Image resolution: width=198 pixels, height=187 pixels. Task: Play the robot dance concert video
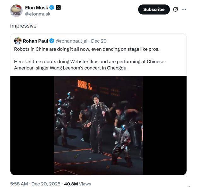point(98,125)
